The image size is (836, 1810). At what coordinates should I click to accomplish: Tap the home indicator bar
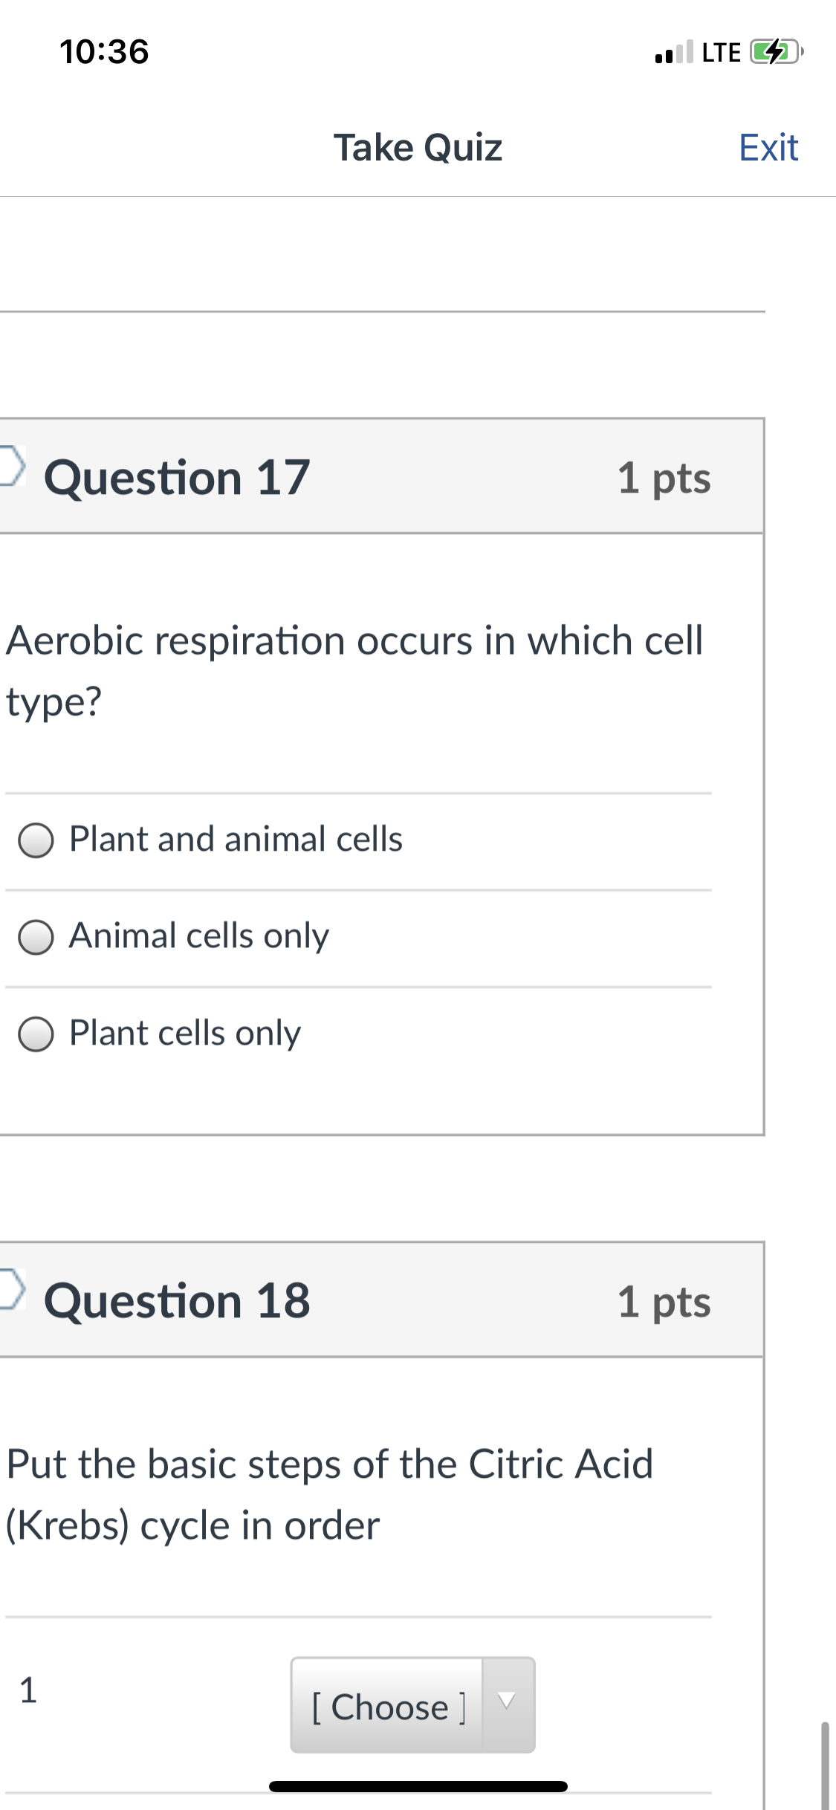418,1786
